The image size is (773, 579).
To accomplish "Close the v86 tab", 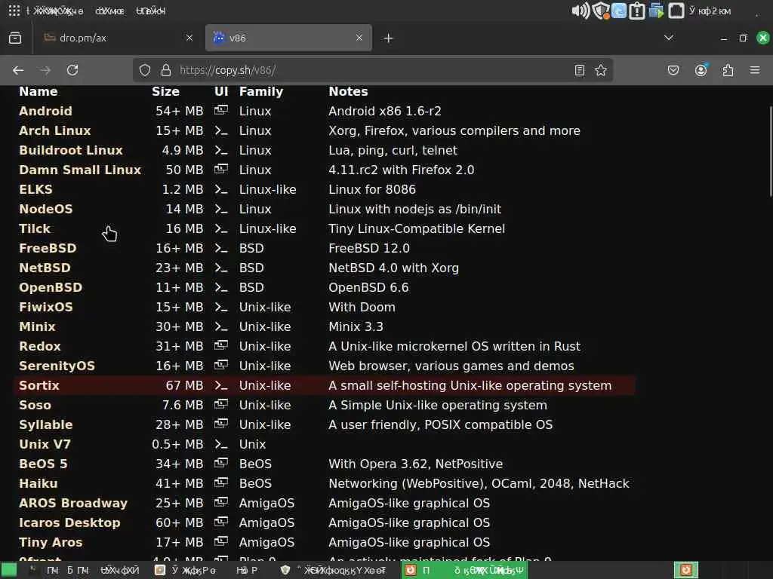I will tap(359, 38).
